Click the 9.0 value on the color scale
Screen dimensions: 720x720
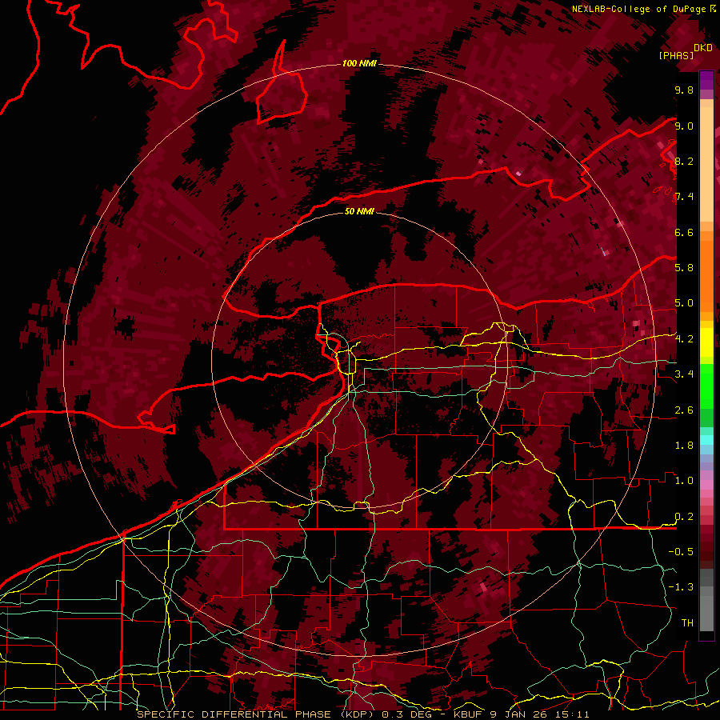[x=684, y=126]
